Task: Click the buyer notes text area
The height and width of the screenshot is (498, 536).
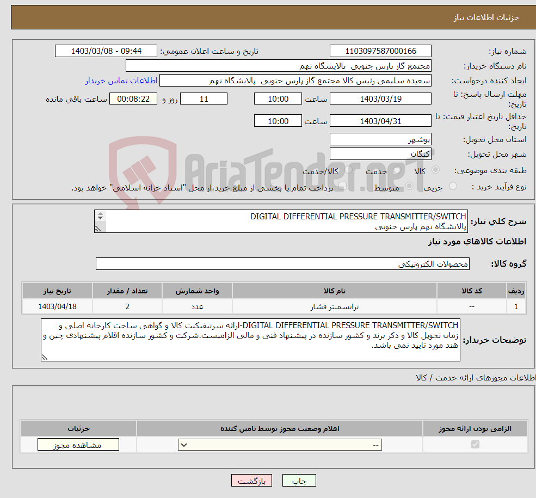Action: click(250, 340)
